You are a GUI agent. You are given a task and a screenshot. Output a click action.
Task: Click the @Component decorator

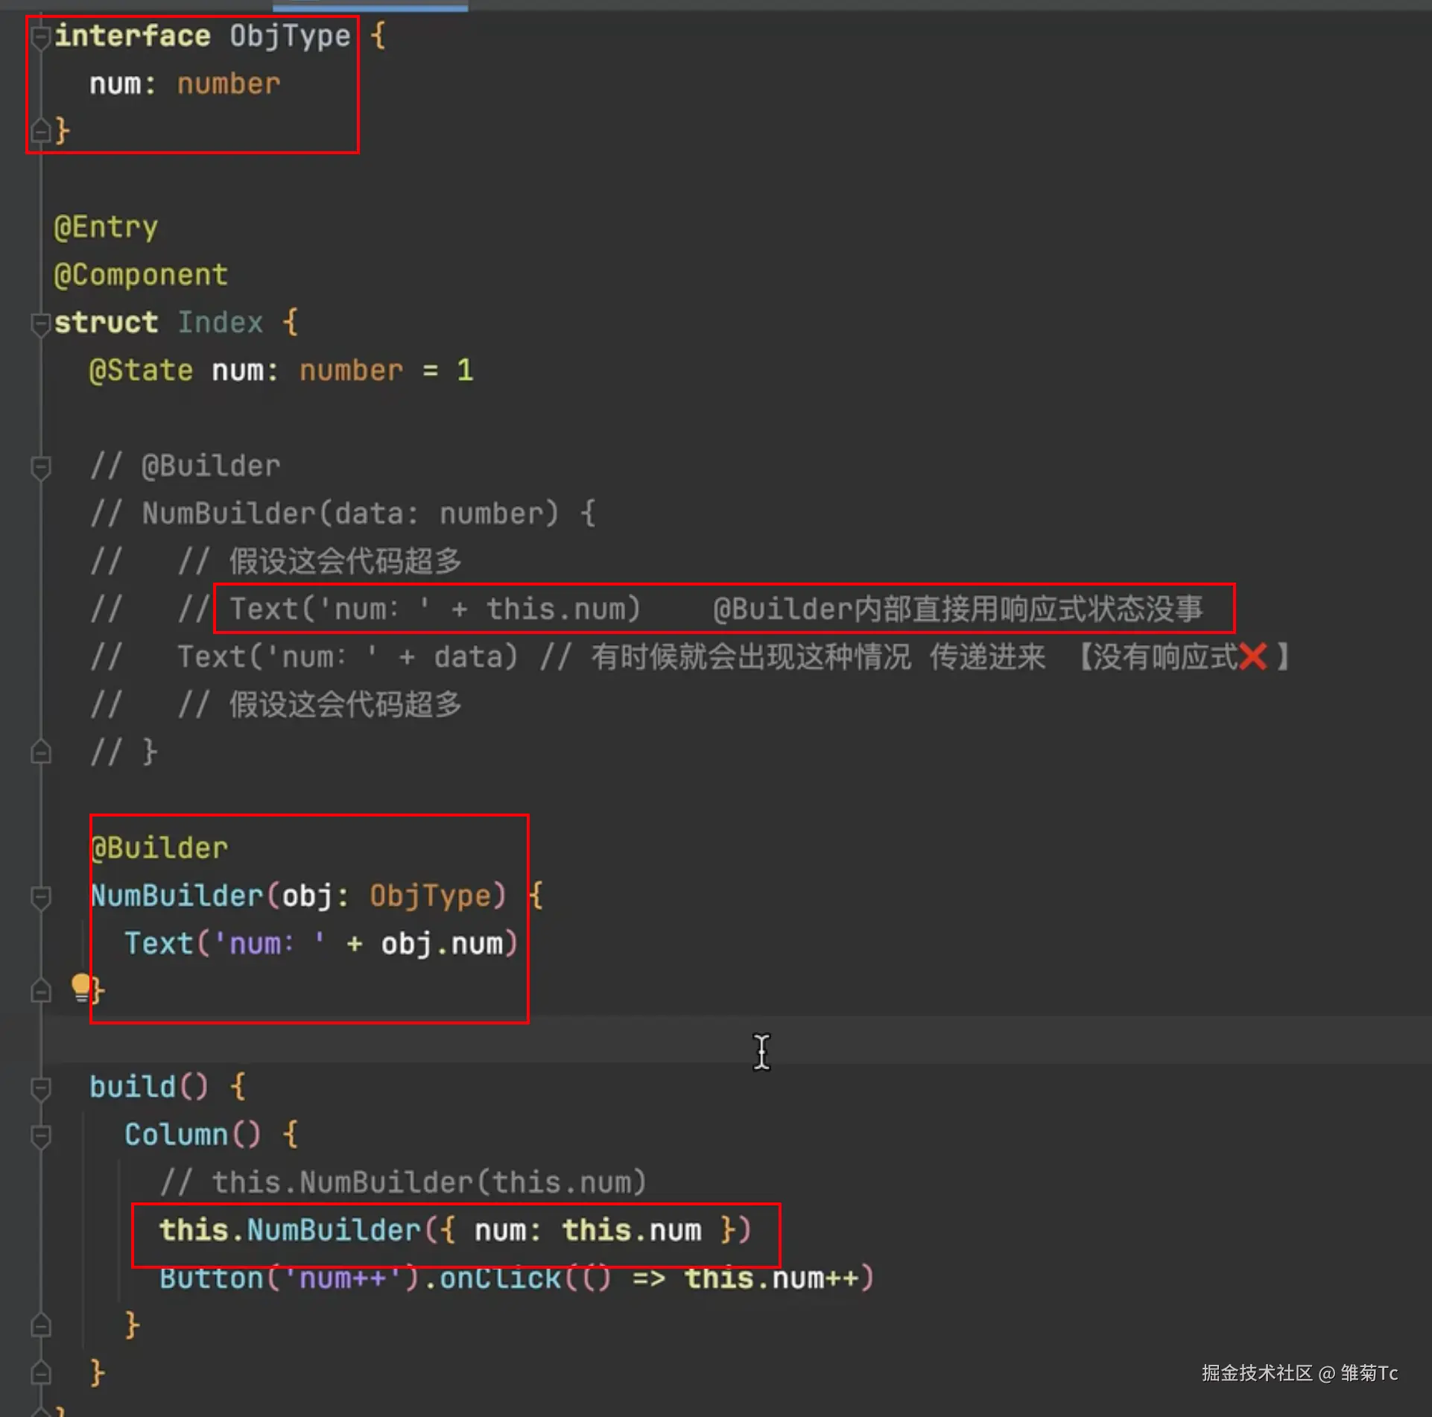pos(141,275)
